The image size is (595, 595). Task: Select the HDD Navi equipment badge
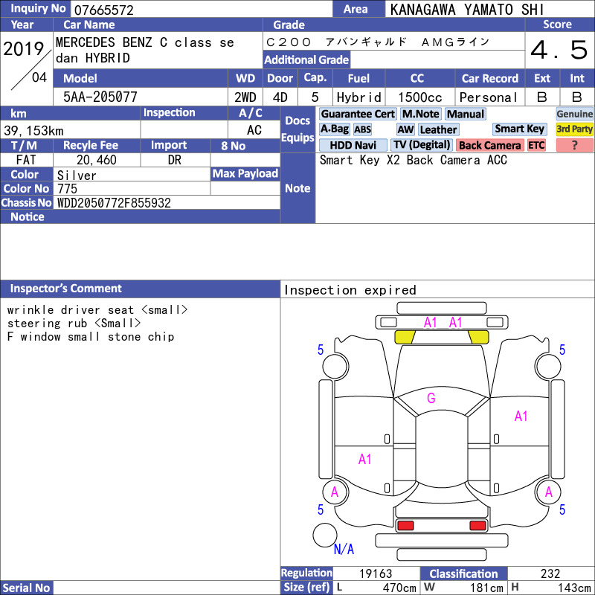tap(353, 145)
